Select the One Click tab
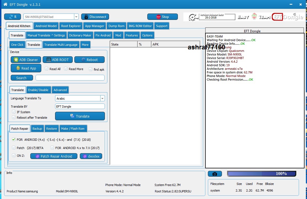The width and height of the screenshot is (307, 199). coord(17,45)
